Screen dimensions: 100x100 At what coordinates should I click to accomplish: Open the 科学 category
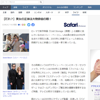(67, 13)
